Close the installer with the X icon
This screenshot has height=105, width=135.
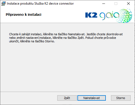click(x=128, y=4)
